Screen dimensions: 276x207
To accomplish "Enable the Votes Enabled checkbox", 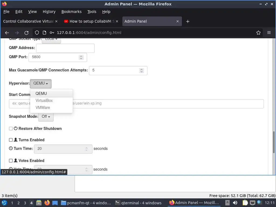I will click(x=11, y=161).
